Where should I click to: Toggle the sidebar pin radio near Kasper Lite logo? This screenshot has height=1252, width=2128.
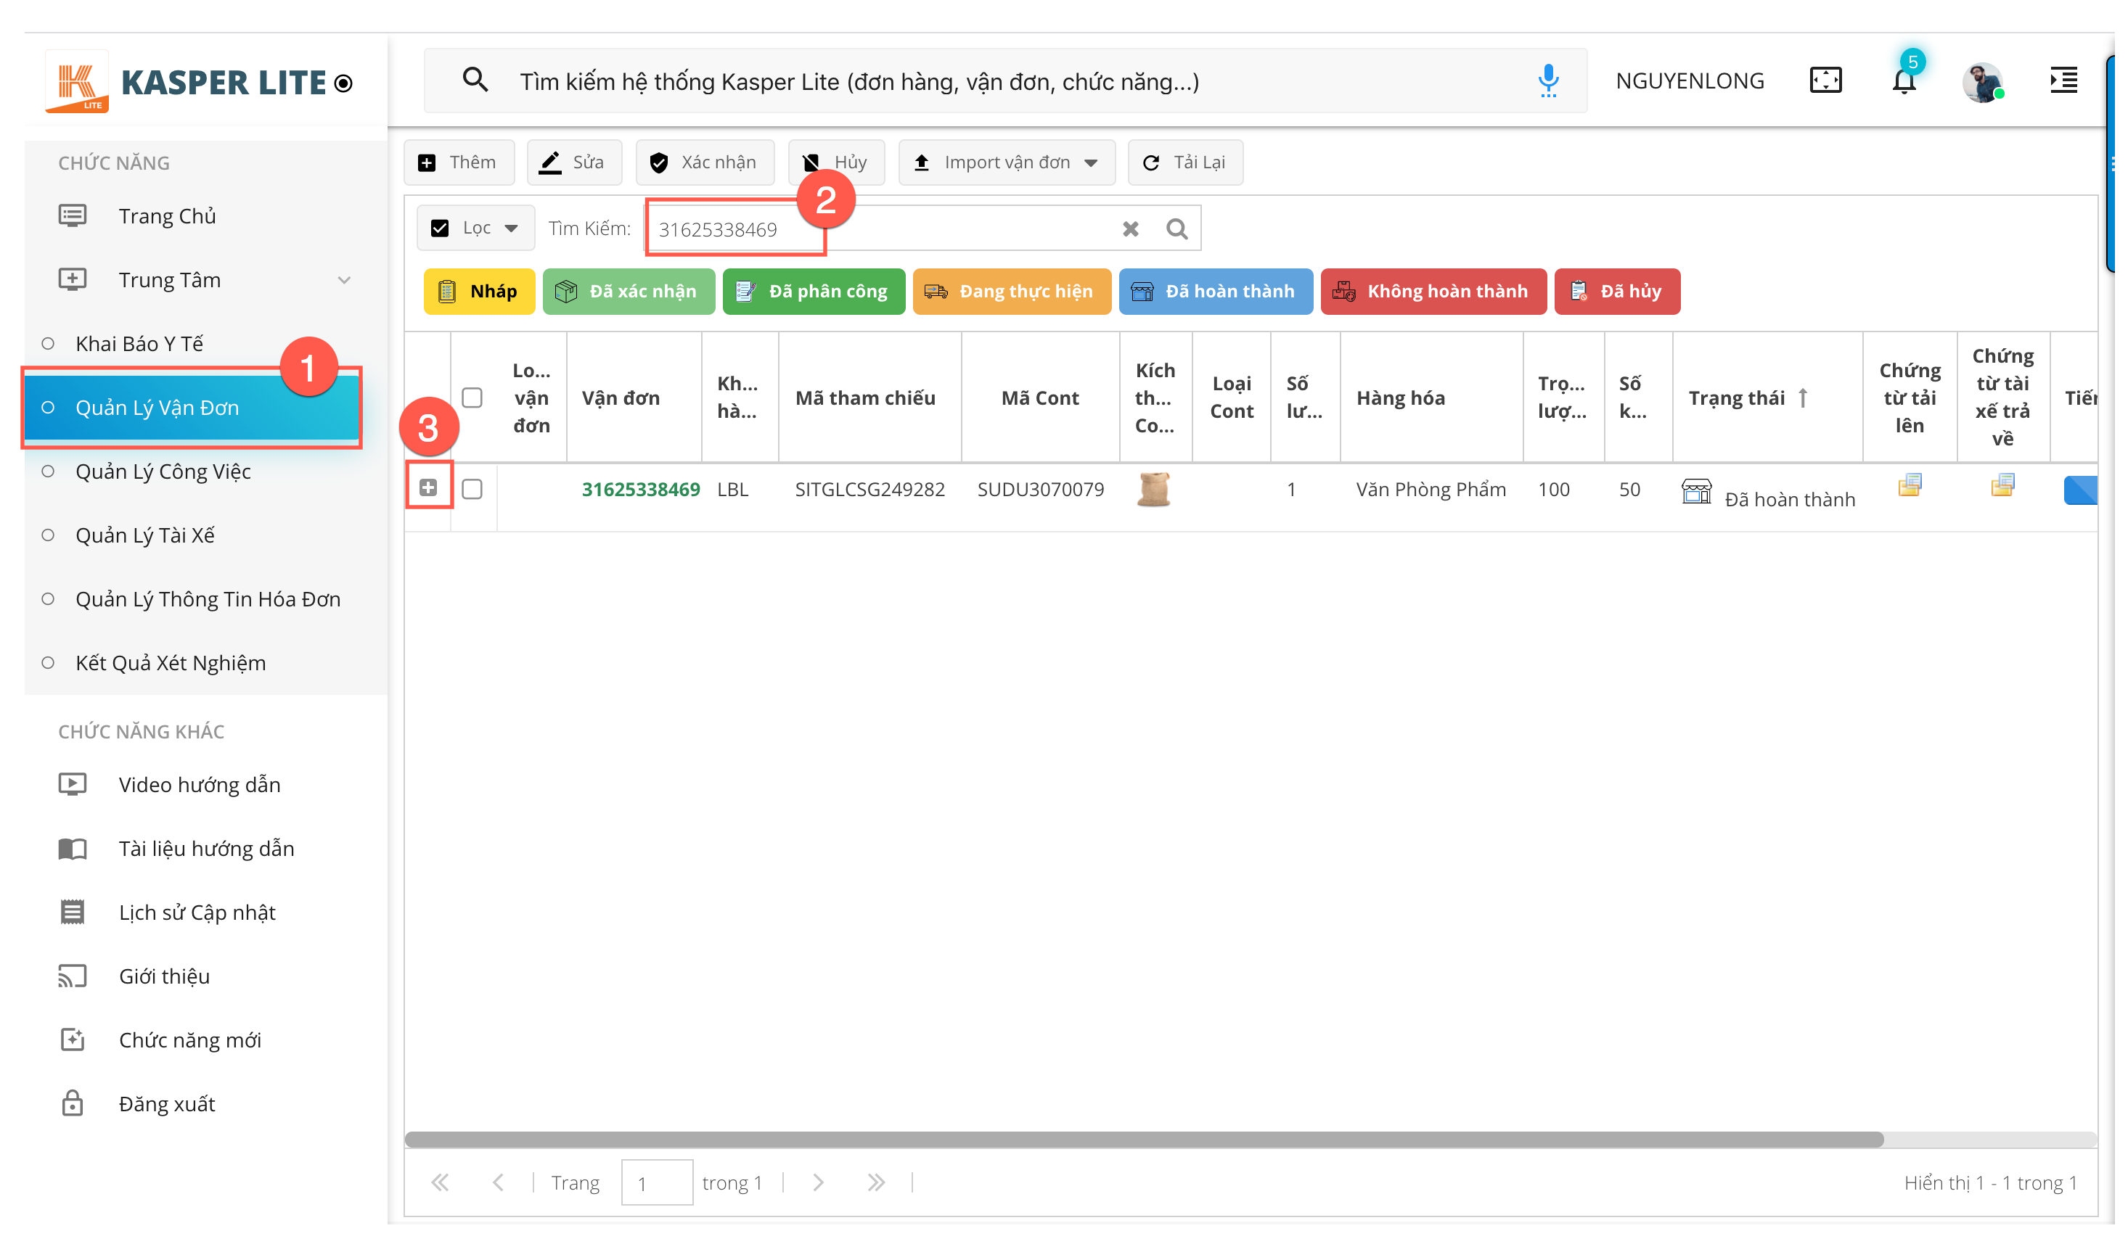[x=343, y=83]
